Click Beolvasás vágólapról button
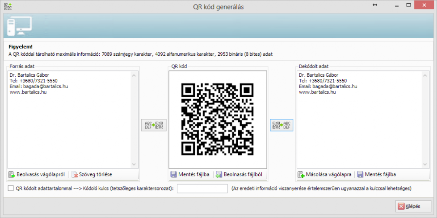437x218 pixels. (x=37, y=175)
